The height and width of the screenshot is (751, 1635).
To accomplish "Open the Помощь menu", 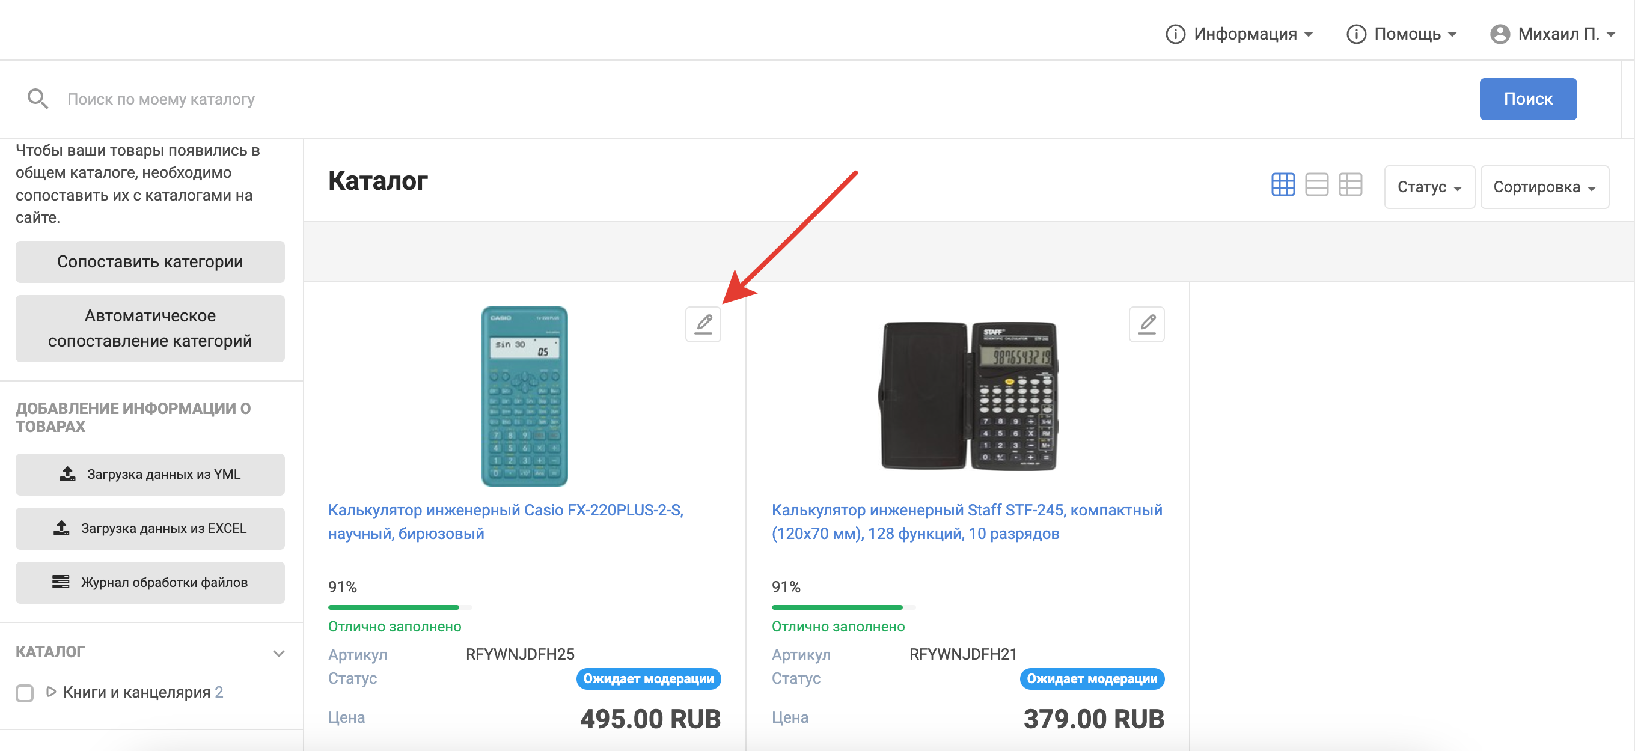I will tap(1401, 34).
